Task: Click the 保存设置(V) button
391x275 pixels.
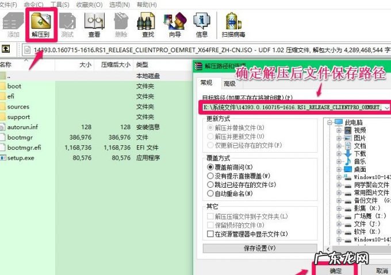Action: pos(260,248)
